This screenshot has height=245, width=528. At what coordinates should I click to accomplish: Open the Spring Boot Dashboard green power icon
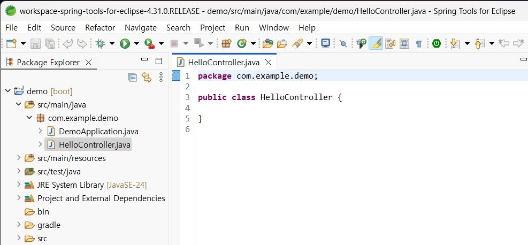(437, 44)
